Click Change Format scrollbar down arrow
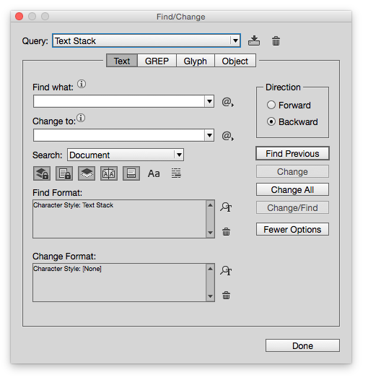This screenshot has width=368, height=383. [x=210, y=296]
